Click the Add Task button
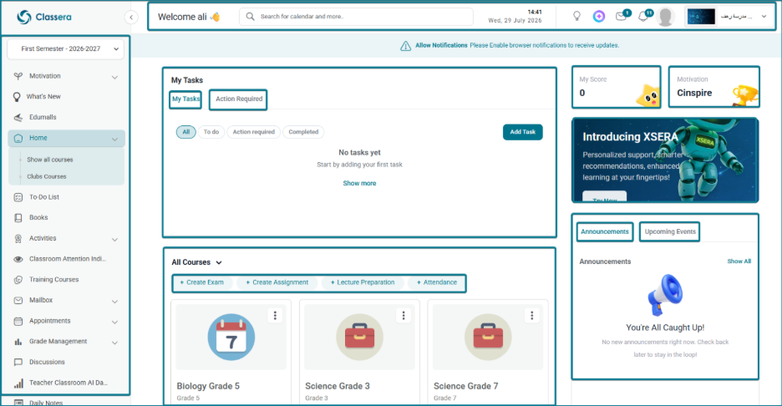 click(x=523, y=132)
